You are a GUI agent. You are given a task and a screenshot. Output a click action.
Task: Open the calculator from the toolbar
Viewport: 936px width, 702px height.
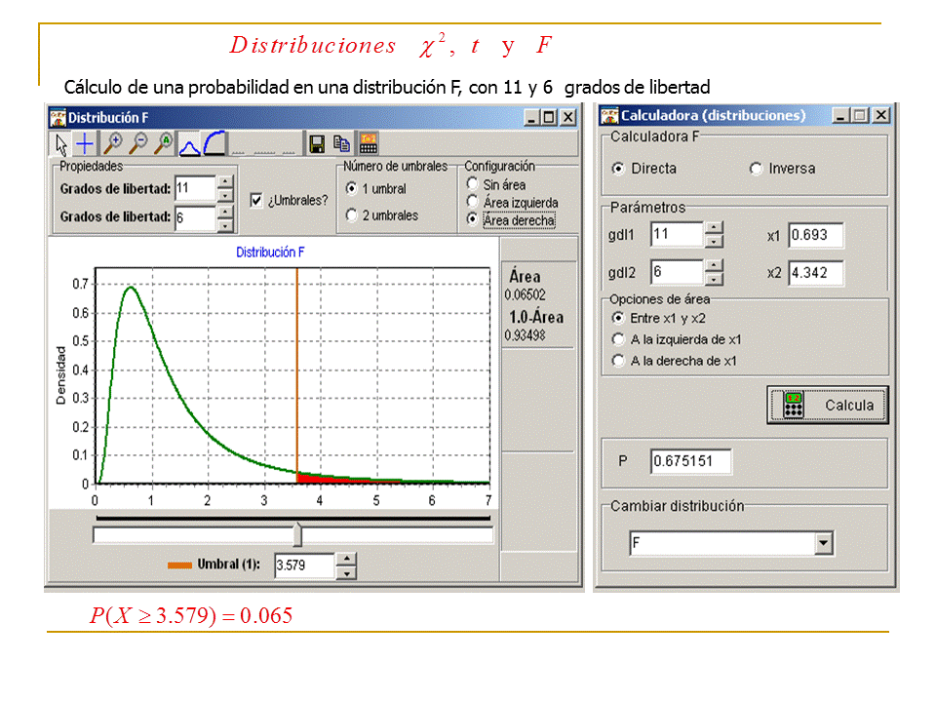tap(368, 144)
